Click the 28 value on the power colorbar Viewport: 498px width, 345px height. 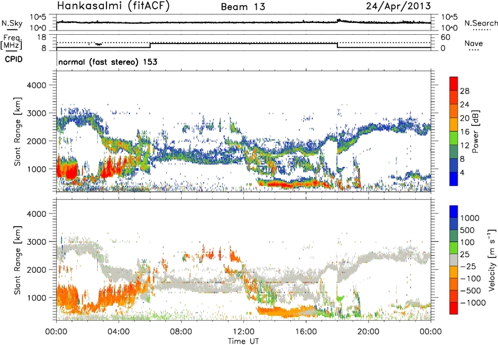tap(464, 91)
